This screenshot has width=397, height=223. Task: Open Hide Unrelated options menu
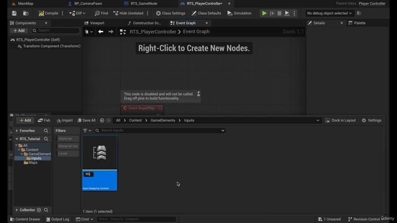click(x=148, y=13)
